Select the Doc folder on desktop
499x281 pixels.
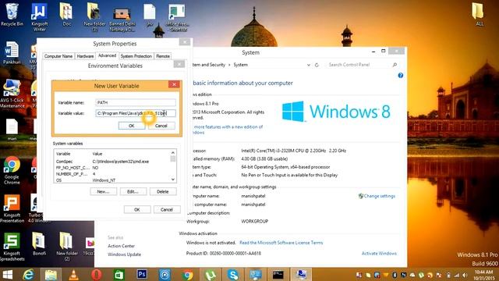66,14
